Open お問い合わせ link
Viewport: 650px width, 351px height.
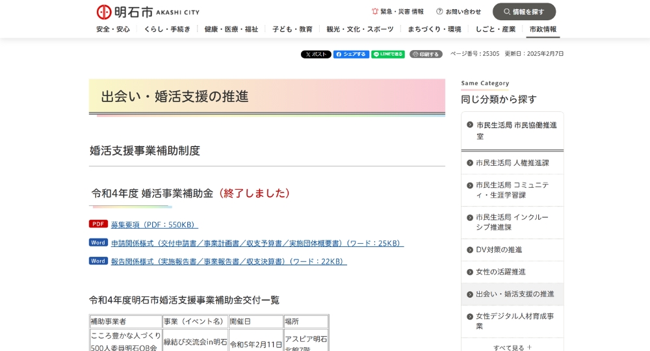coord(458,12)
